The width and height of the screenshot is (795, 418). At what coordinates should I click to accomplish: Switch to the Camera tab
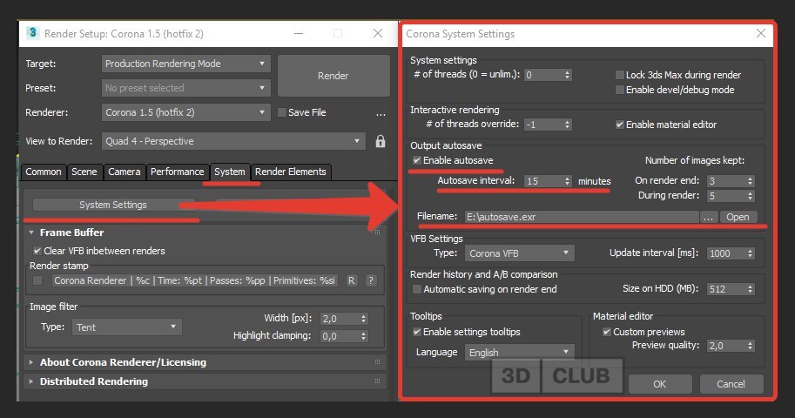(x=125, y=172)
